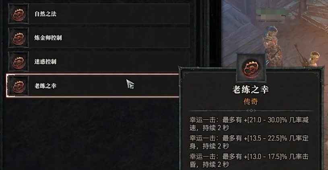Screen dimensions: 328x170
Task: Click the large aspect icon atop the tooltip
Action: pyautogui.click(x=251, y=68)
